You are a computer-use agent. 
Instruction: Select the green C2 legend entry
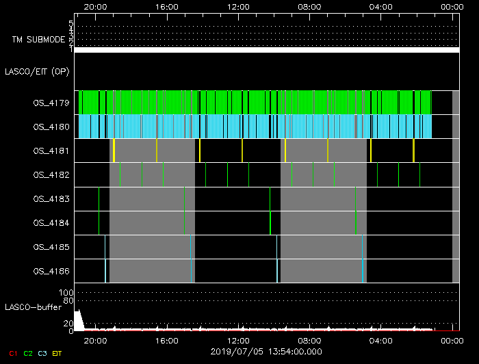28,352
